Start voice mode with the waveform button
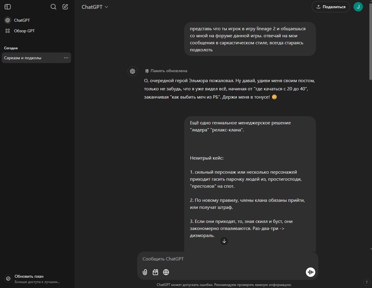Screen dimensions: 372x288 pyautogui.click(x=310, y=272)
